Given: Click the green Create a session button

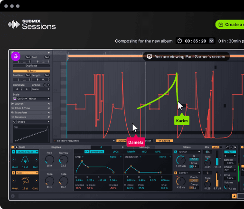Looking at the screenshot, I should pos(230,25).
